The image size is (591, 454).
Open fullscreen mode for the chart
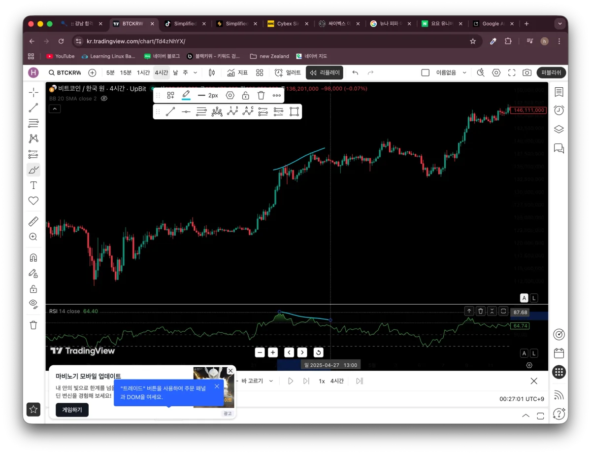point(511,72)
